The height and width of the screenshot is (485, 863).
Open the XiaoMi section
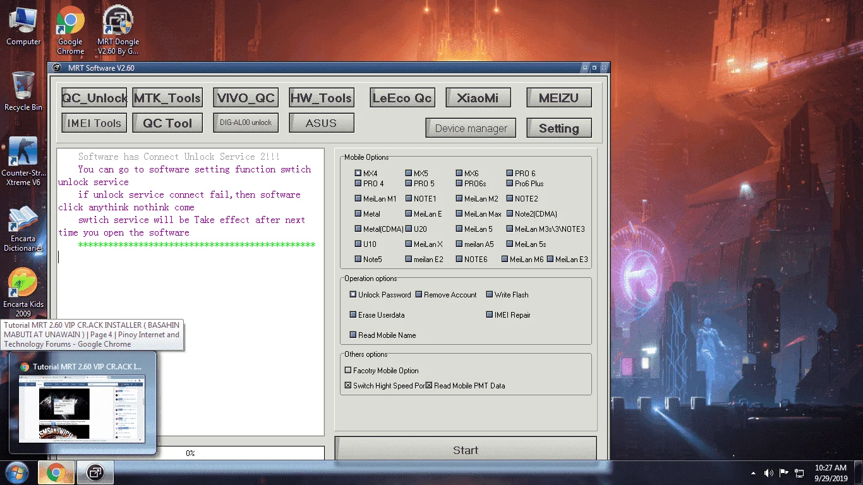(x=478, y=98)
